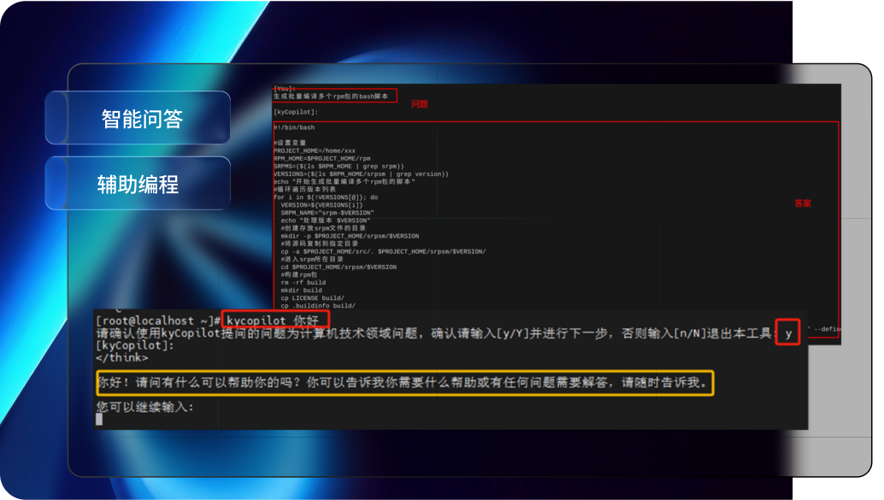Viewport: 884px width, 500px height.
Task: Click the '您可以继续输入:' prompt text
Action: click(x=145, y=406)
